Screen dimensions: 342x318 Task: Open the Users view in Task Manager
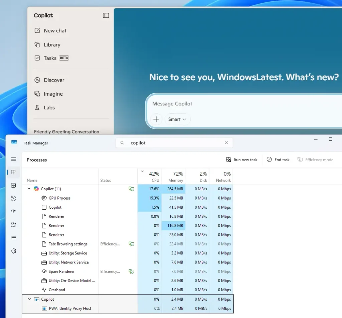coord(13,224)
